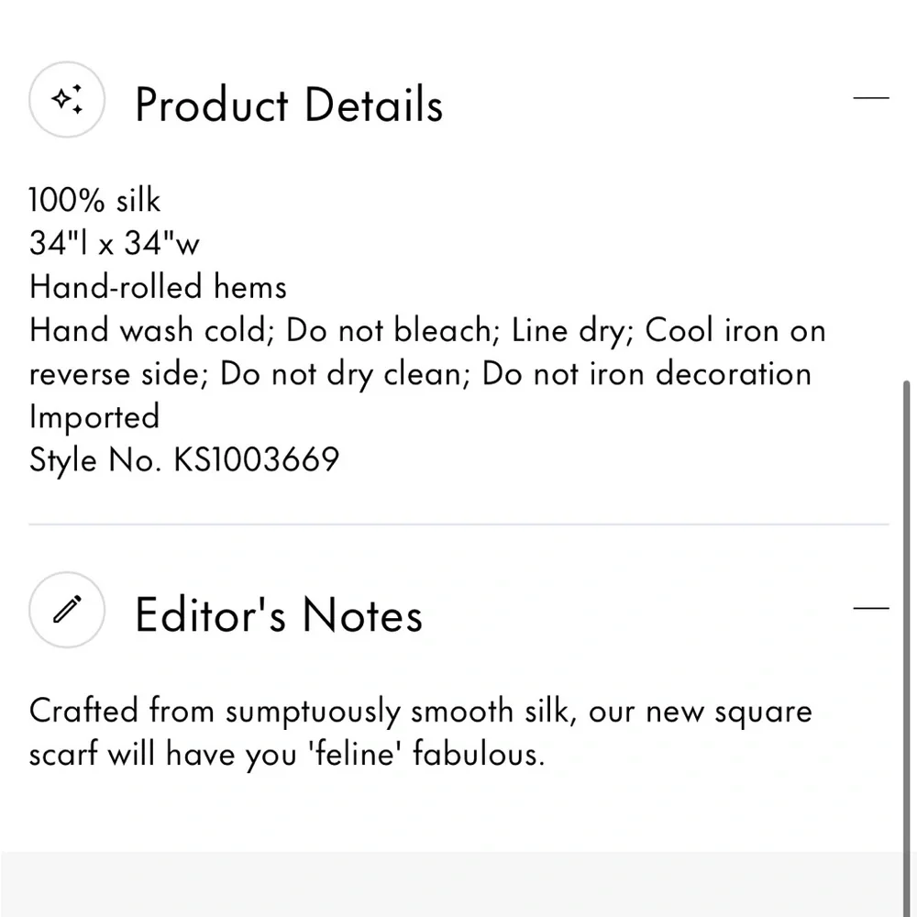Click the Editor's Notes heading

(279, 614)
